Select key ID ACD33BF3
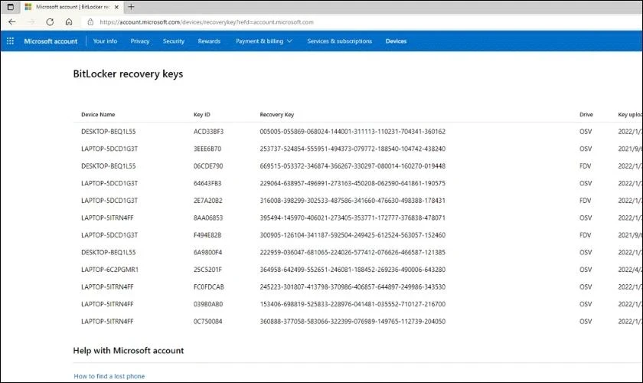 coord(208,131)
